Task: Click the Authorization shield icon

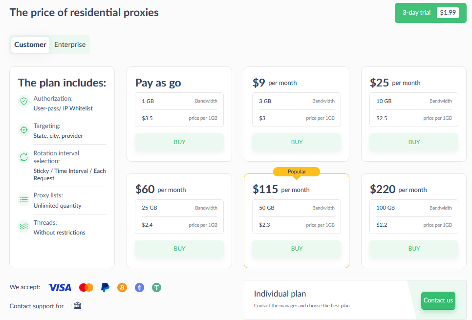Action: coord(24,101)
